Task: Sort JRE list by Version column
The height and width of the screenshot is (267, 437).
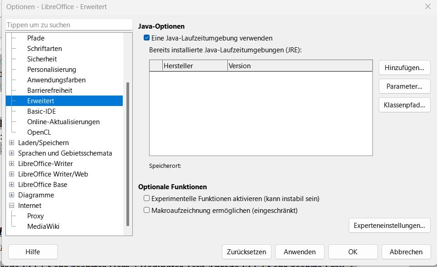Action: pyautogui.click(x=300, y=66)
